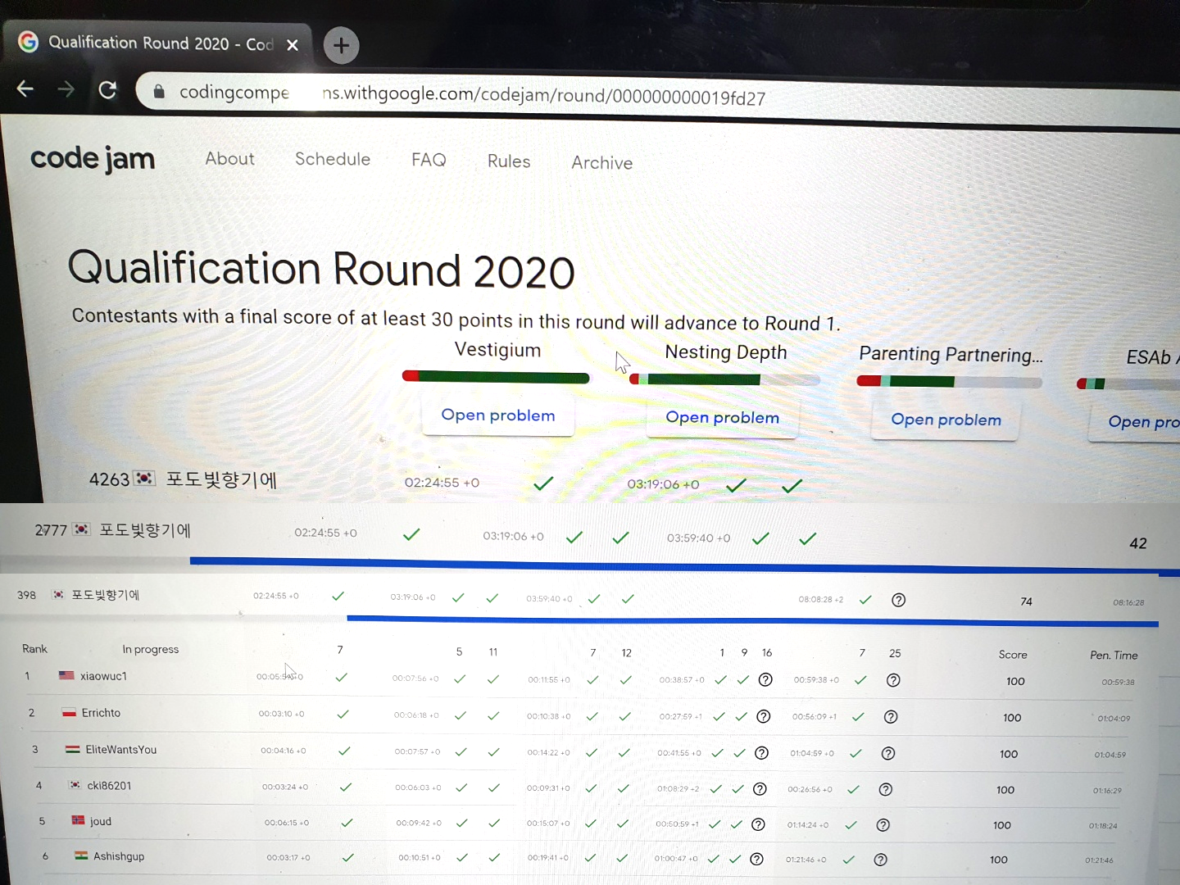Image resolution: width=1180 pixels, height=885 pixels.
Task: Reload the Code Jam page
Action: [x=107, y=89]
